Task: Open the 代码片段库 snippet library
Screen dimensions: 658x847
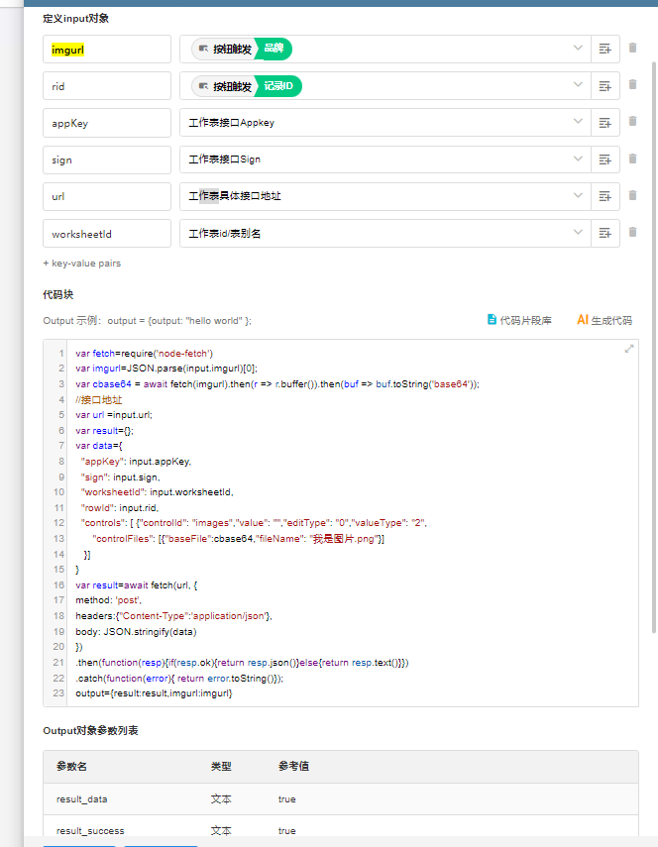Action: pos(519,320)
